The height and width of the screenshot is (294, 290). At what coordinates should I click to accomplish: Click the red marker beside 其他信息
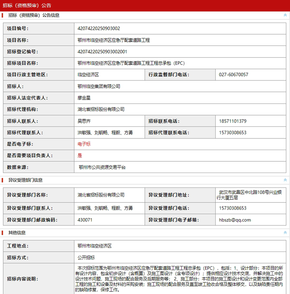click(x=3, y=233)
